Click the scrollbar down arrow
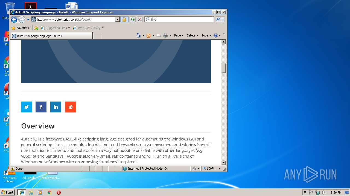Viewport: 350px width, 196px height. (x=224, y=163)
